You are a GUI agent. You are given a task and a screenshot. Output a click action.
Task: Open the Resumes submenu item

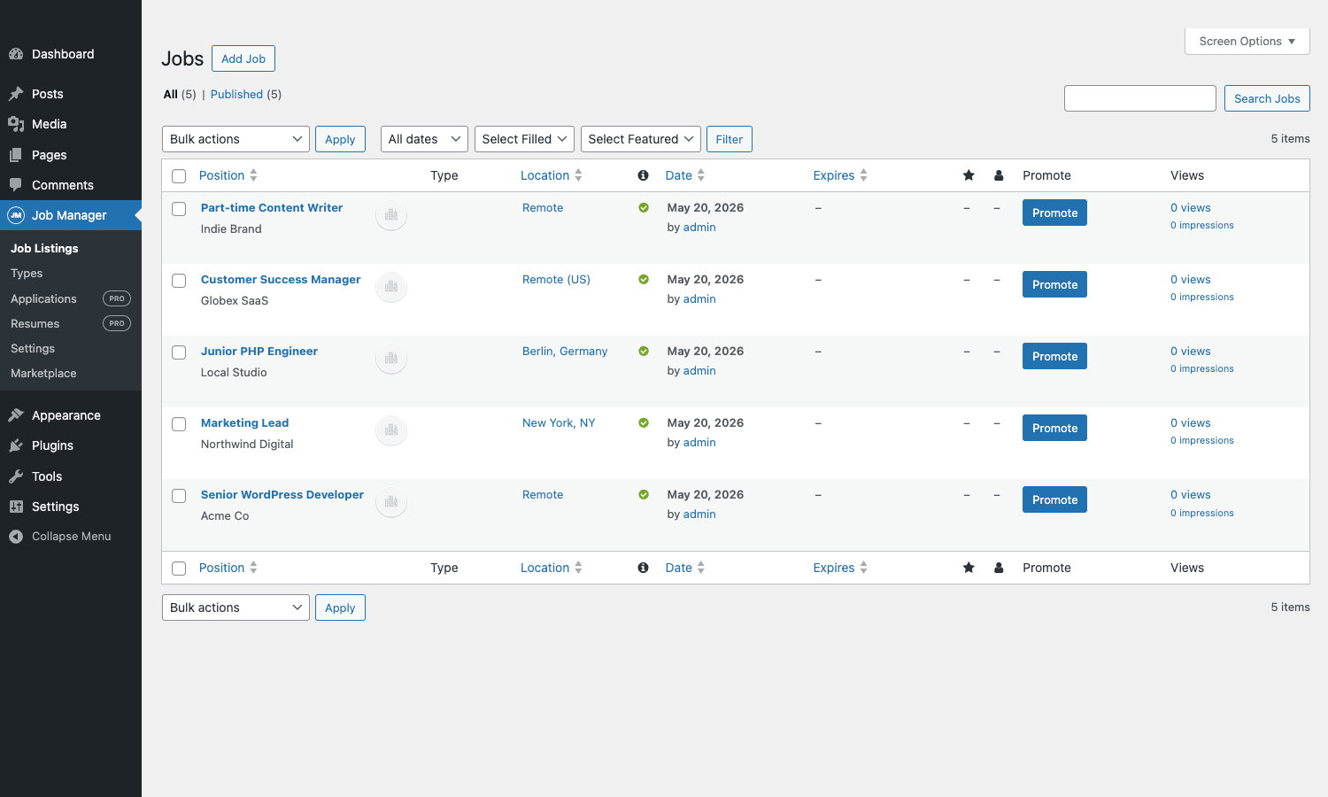35,324
